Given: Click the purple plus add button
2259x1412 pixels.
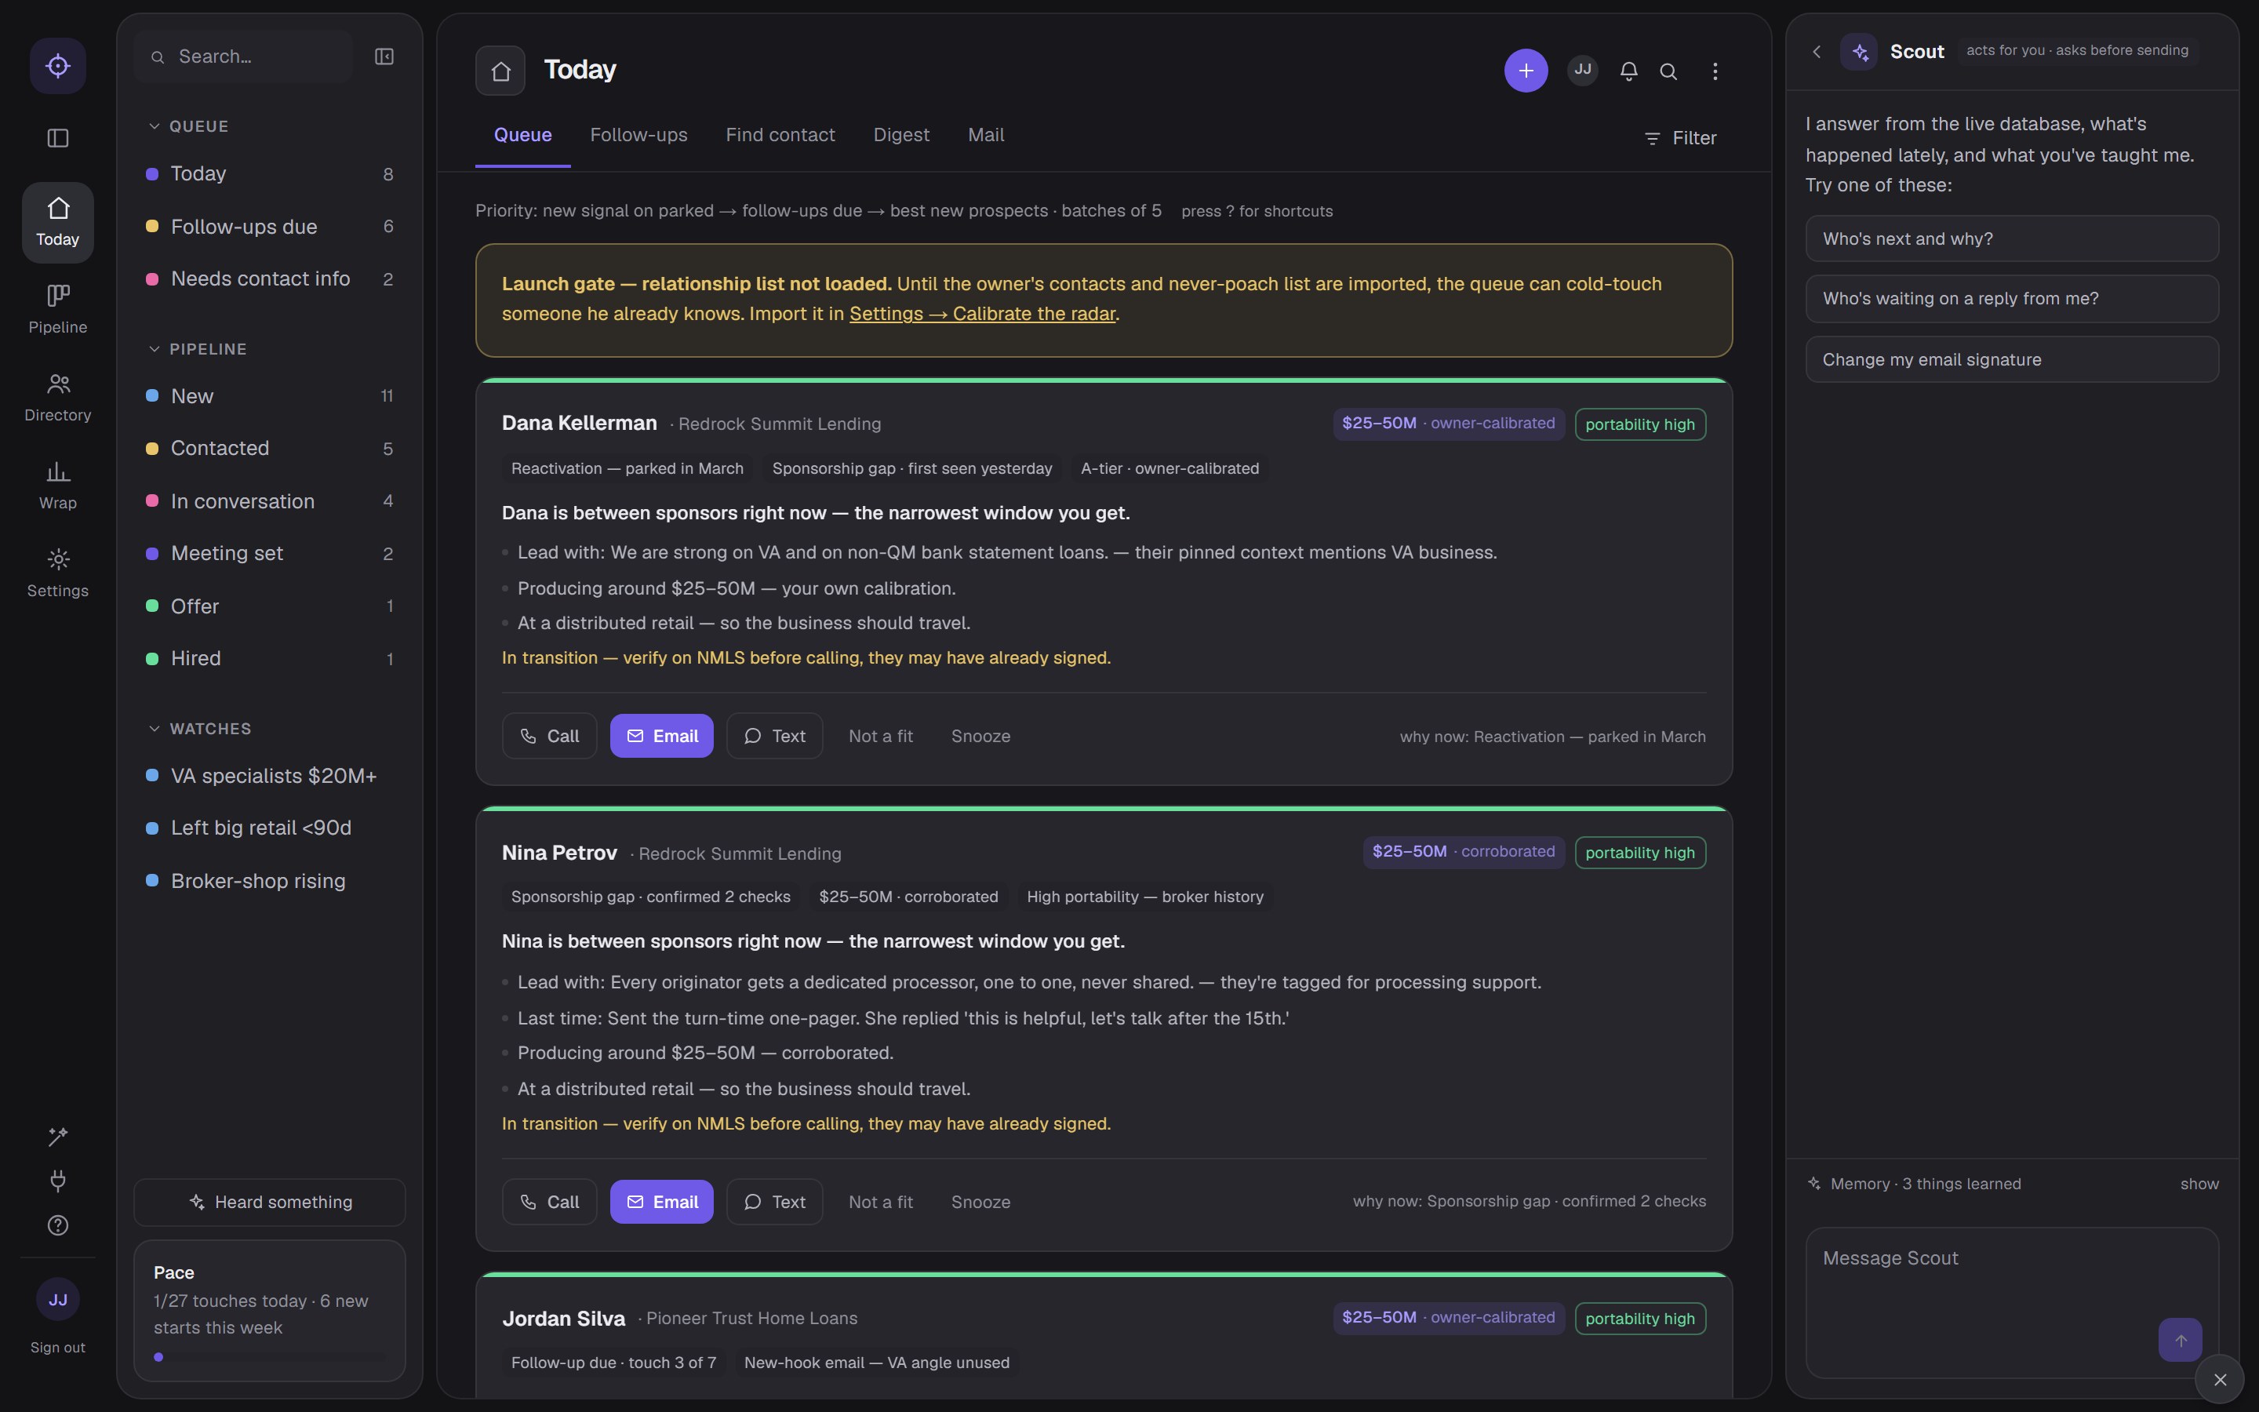Looking at the screenshot, I should [1526, 71].
